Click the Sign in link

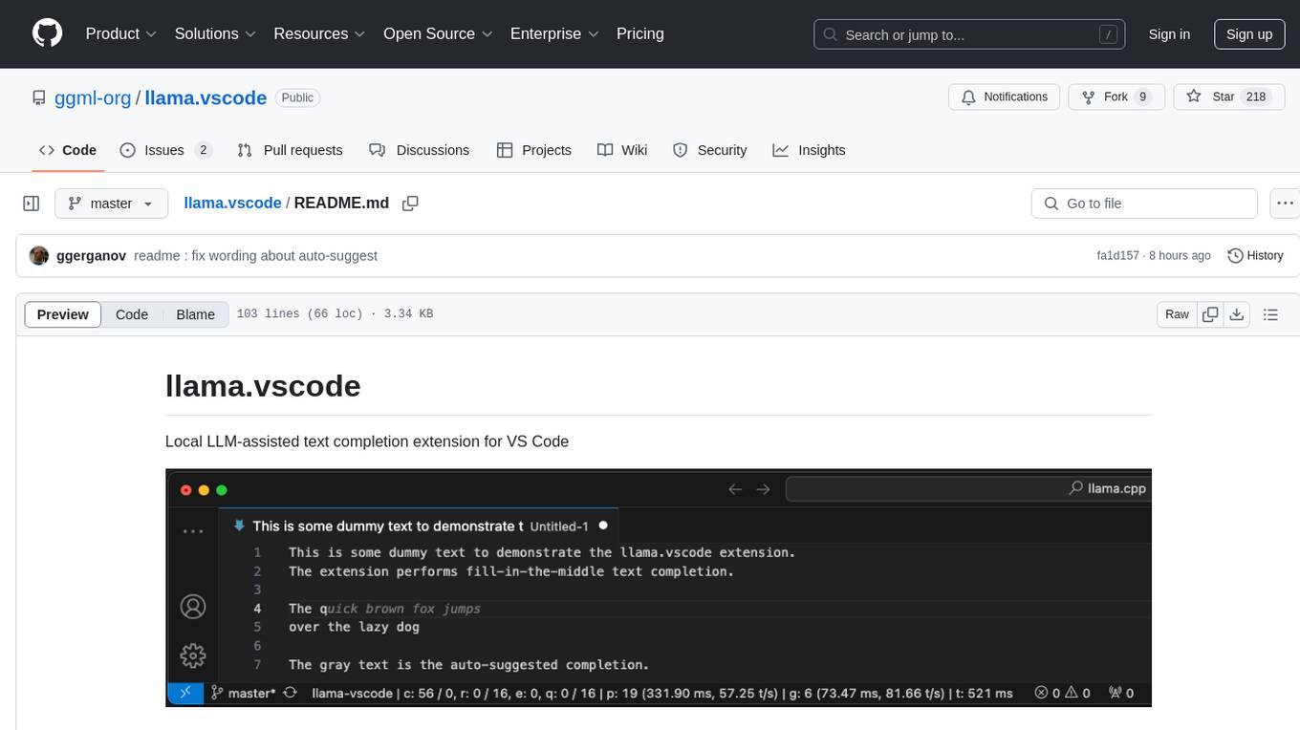click(1169, 34)
